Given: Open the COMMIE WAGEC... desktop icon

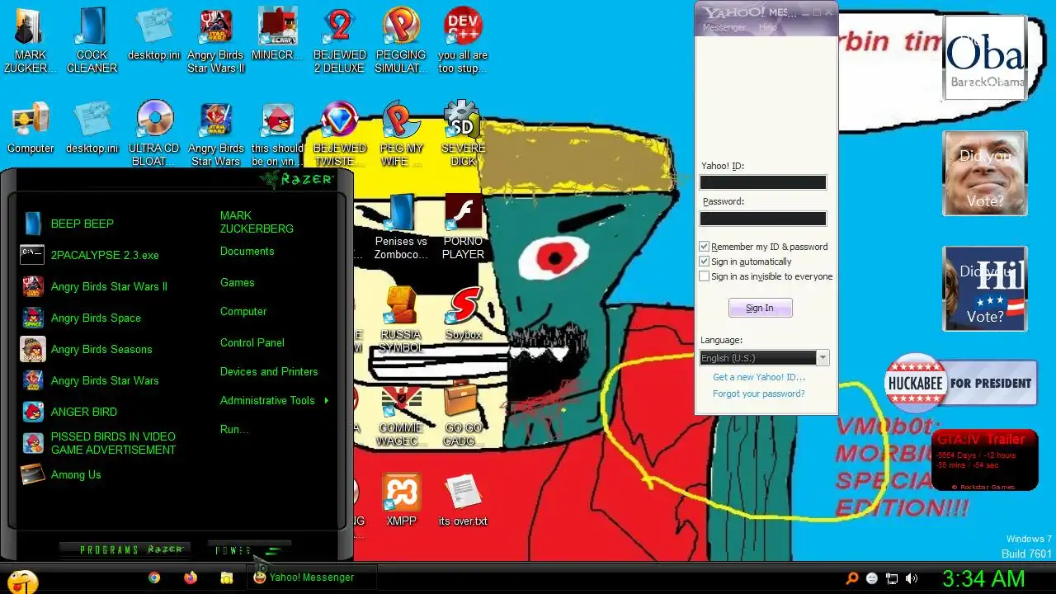Looking at the screenshot, I should click(x=401, y=412).
